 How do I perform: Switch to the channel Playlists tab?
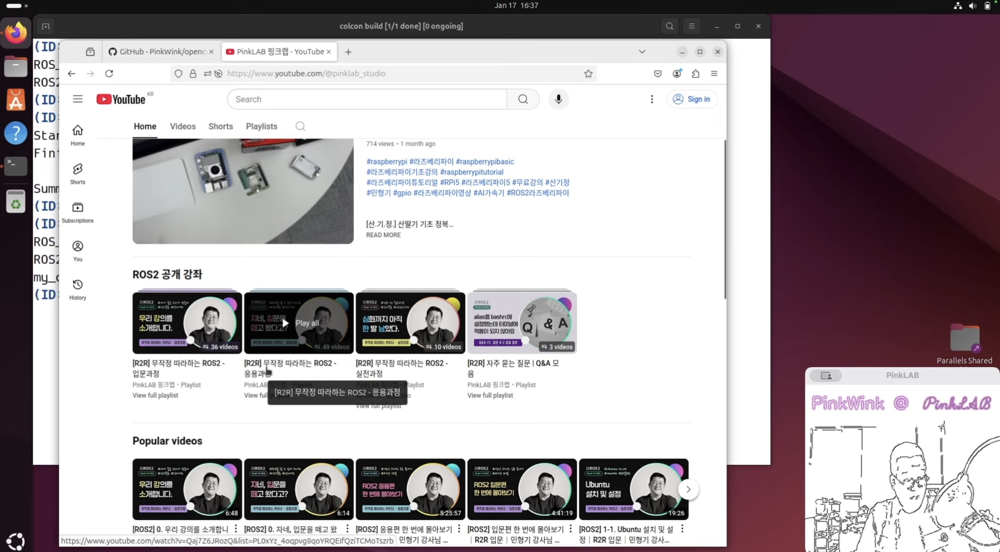pos(261,126)
